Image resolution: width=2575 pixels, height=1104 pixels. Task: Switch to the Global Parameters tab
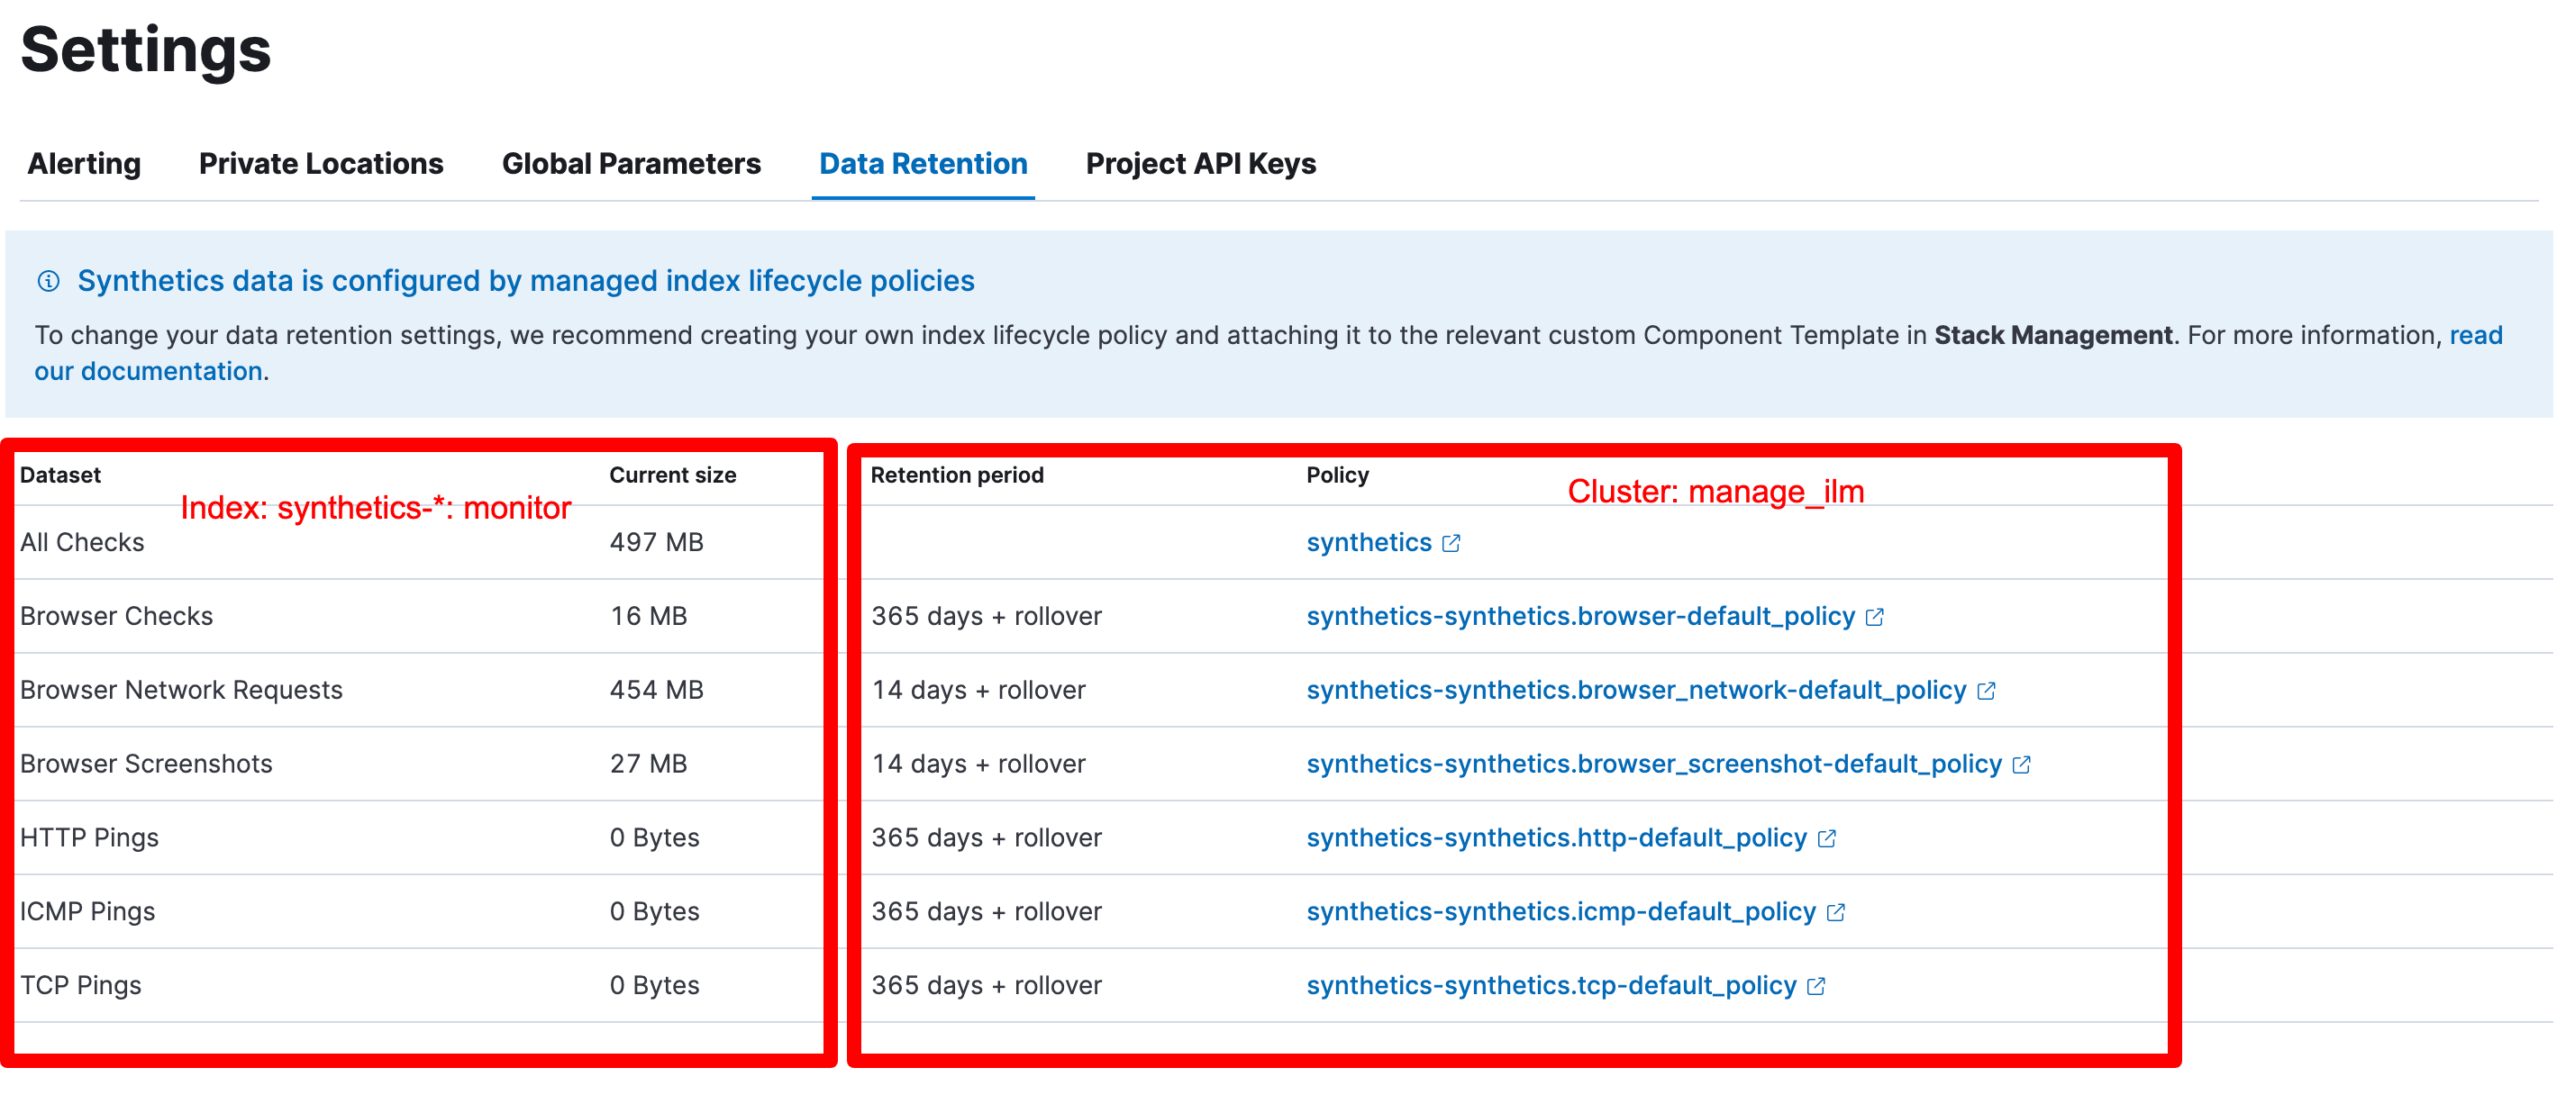click(632, 163)
